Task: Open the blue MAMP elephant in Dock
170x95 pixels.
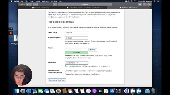Action: [x=139, y=91]
